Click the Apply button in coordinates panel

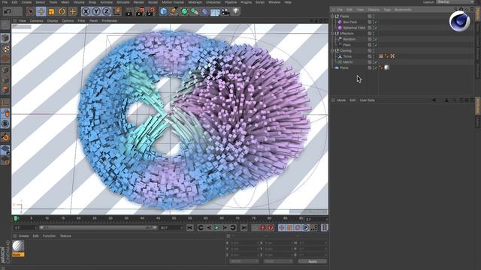[x=313, y=262]
